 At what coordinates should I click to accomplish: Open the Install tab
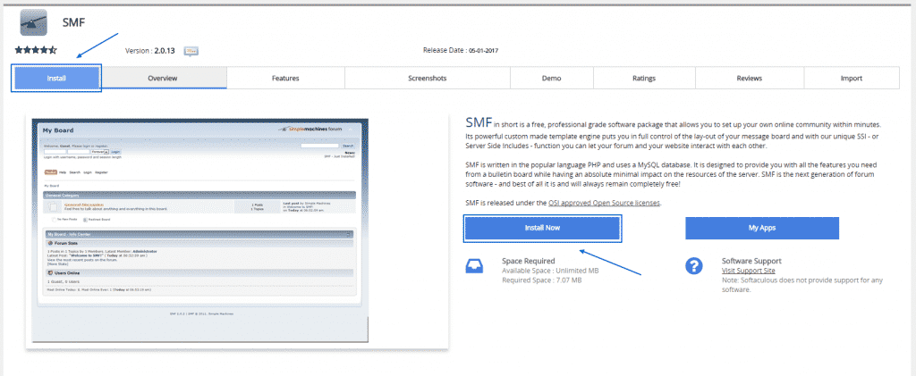pyautogui.click(x=56, y=78)
